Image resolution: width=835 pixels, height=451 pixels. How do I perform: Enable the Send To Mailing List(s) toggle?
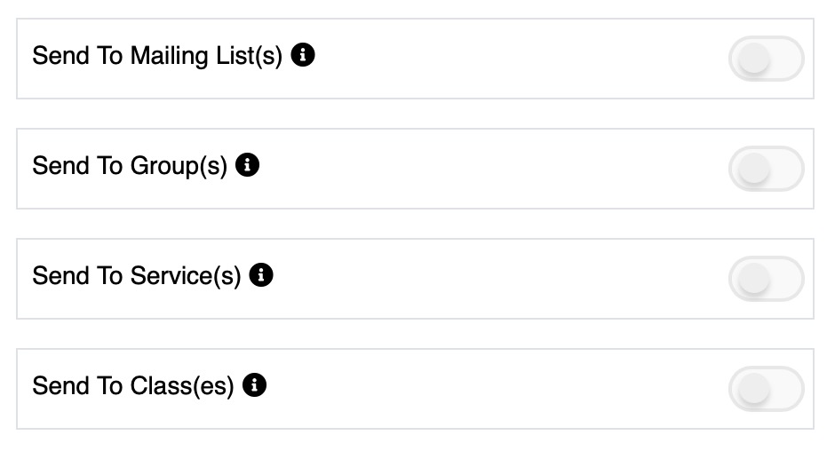(x=766, y=59)
